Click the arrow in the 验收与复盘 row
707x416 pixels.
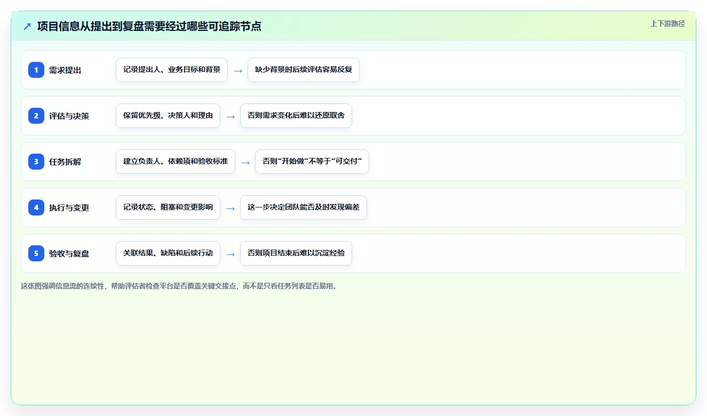231,254
